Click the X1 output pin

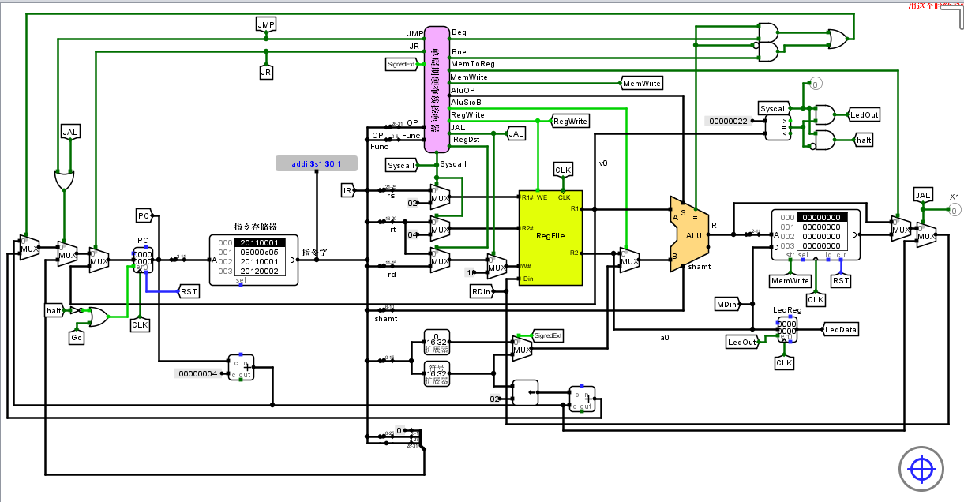[x=954, y=209]
